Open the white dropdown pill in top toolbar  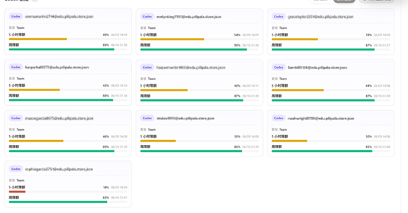click(320, 1)
